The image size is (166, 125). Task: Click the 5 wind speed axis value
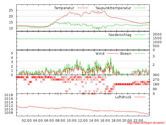[12, 53]
